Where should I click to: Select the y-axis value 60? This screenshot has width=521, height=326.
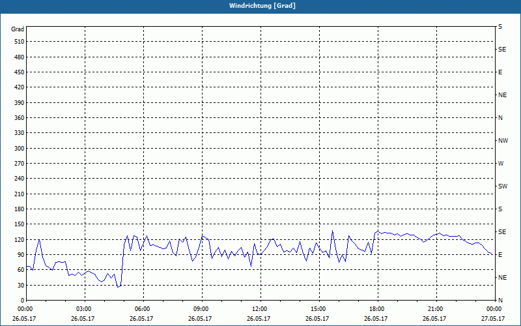tap(21, 270)
